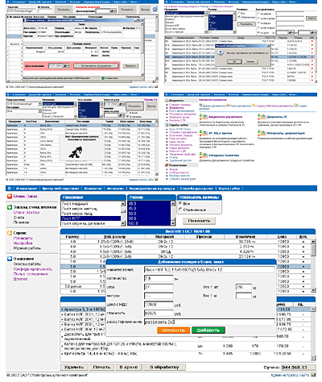The width and height of the screenshot is (322, 382).
Task: Click the icon beside Администратор сайта below the Сумма field
Action: tap(313, 375)
